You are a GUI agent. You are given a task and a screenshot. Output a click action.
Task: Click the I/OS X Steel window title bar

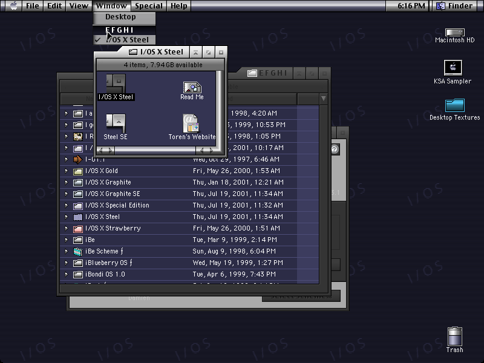point(160,52)
